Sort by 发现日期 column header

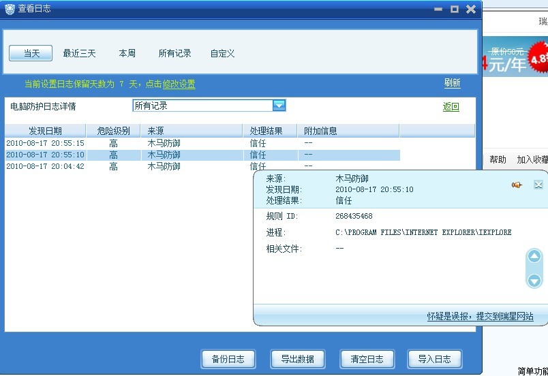(45, 131)
